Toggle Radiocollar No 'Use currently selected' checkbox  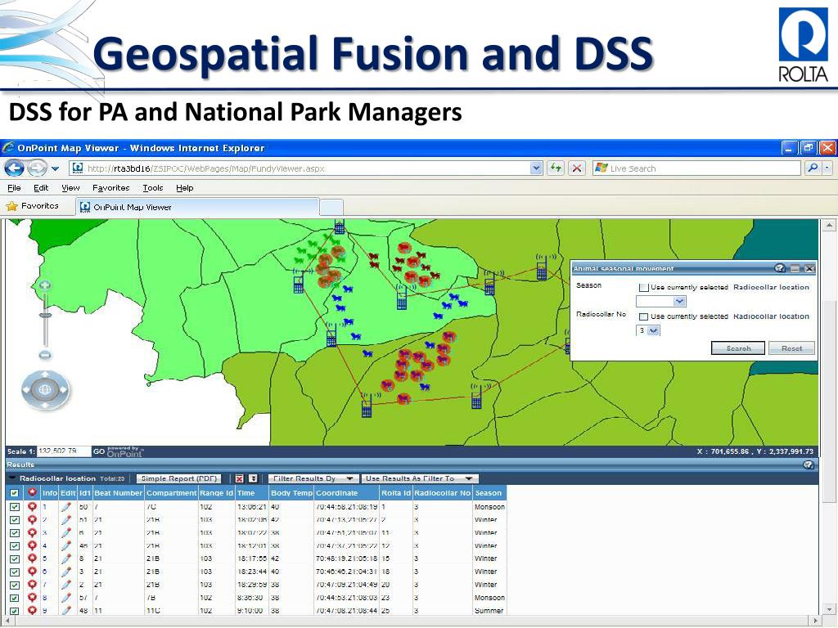pos(644,316)
